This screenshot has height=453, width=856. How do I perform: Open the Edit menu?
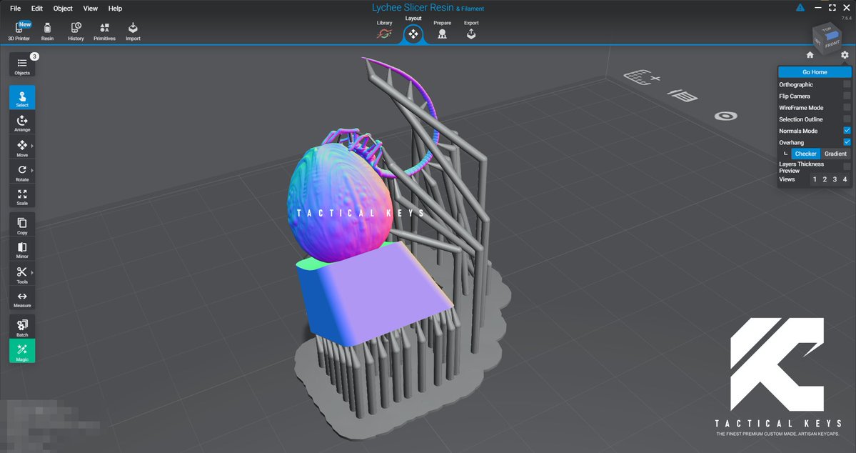tap(36, 8)
